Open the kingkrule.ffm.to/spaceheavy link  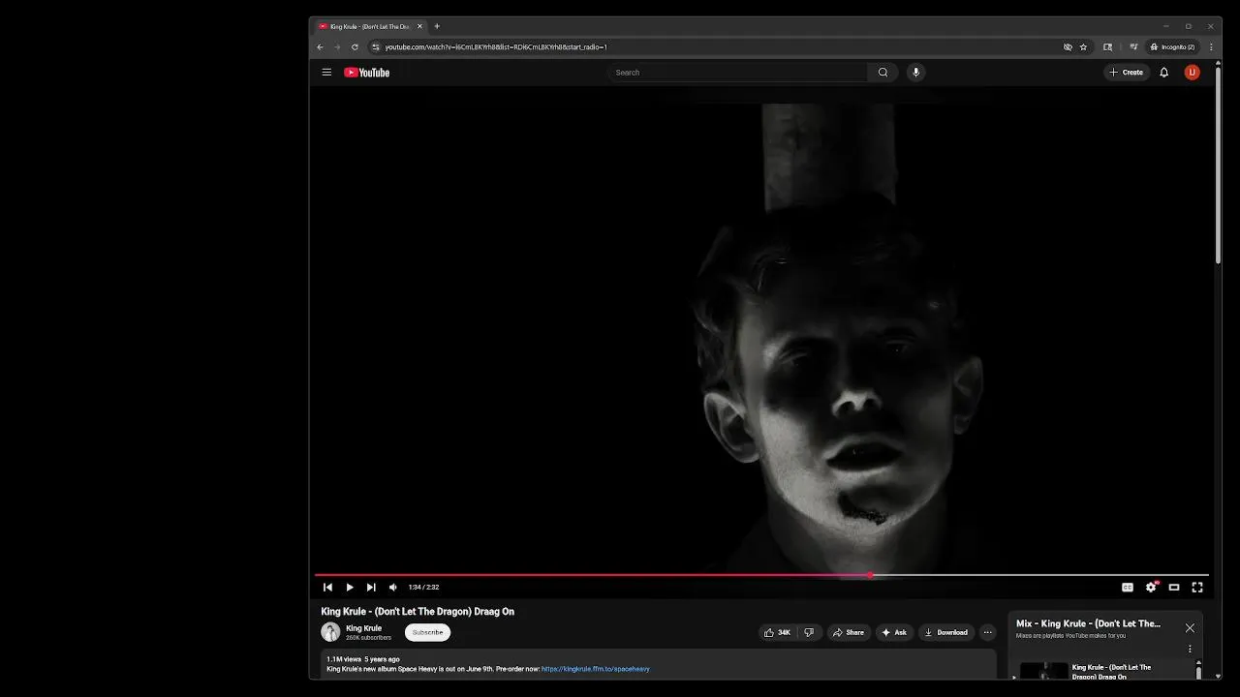pyautogui.click(x=595, y=669)
